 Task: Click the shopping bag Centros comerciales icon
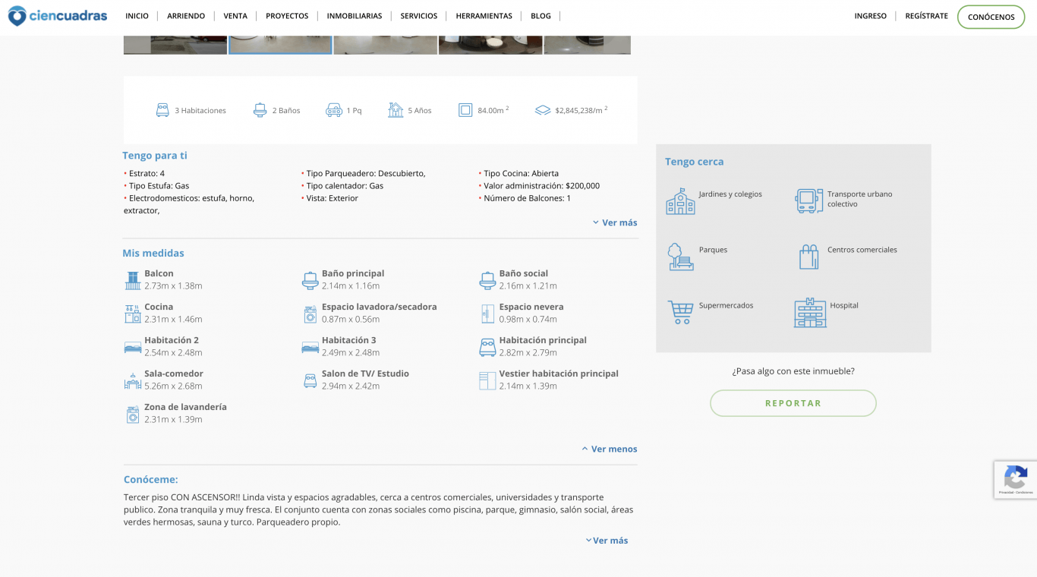[x=808, y=257]
